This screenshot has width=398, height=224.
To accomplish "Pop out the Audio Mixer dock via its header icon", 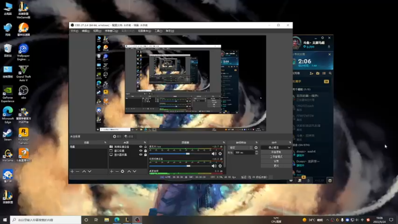I will point(223,142).
